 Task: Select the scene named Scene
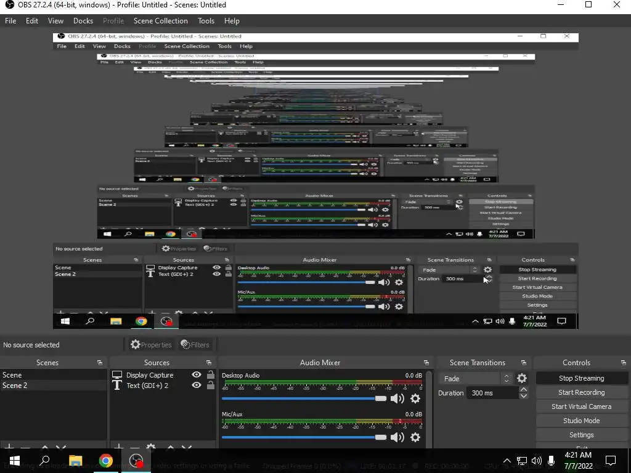[x=53, y=375]
